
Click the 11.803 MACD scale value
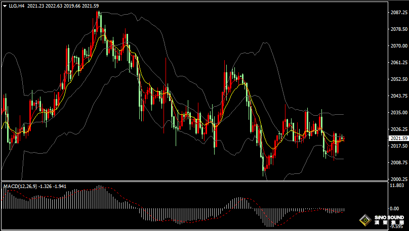[397, 186]
